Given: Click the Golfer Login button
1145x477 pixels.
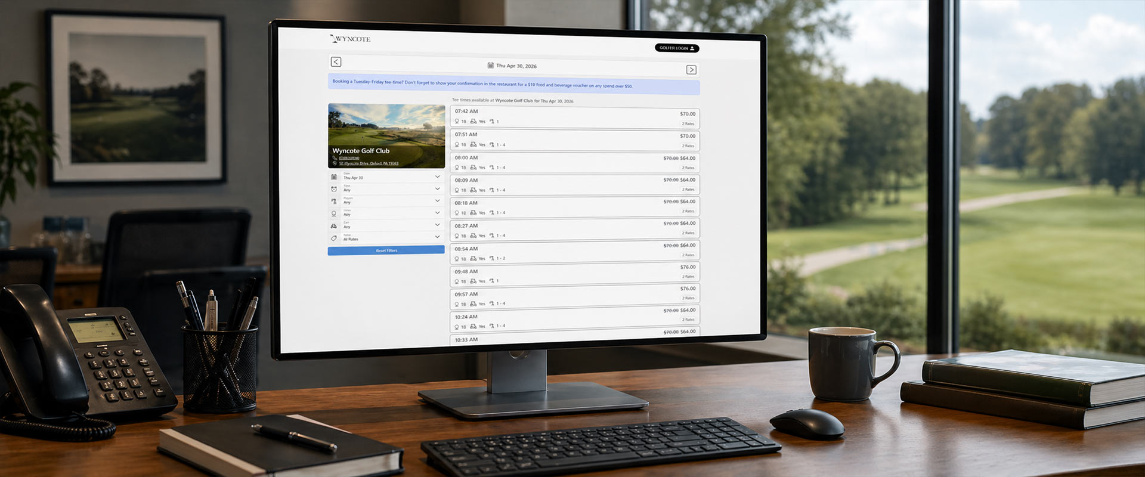Looking at the screenshot, I should [x=677, y=48].
